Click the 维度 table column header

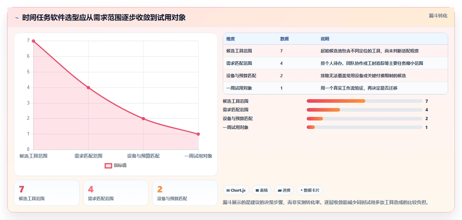231,39
